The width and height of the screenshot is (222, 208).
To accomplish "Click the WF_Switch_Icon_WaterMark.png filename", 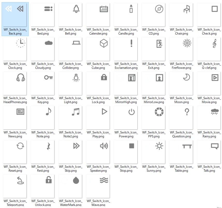I will pos(70,203).
